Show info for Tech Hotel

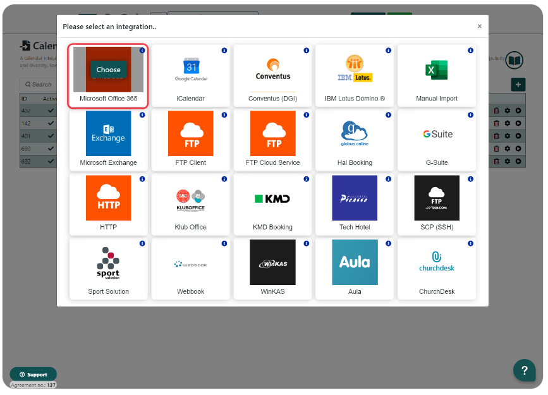[x=388, y=179]
